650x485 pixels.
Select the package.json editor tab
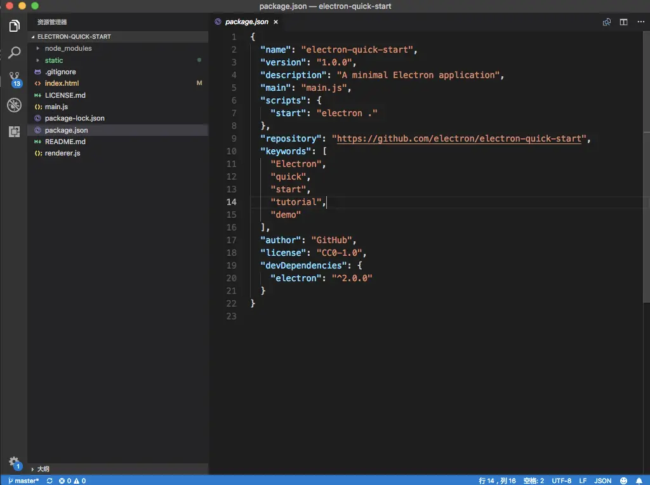point(246,22)
